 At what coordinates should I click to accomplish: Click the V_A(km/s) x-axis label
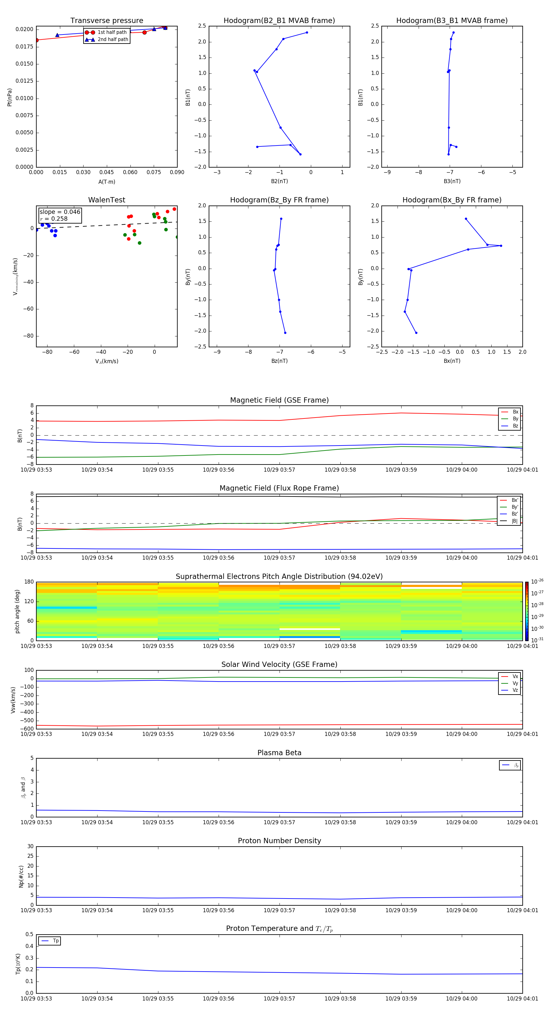[x=107, y=362]
